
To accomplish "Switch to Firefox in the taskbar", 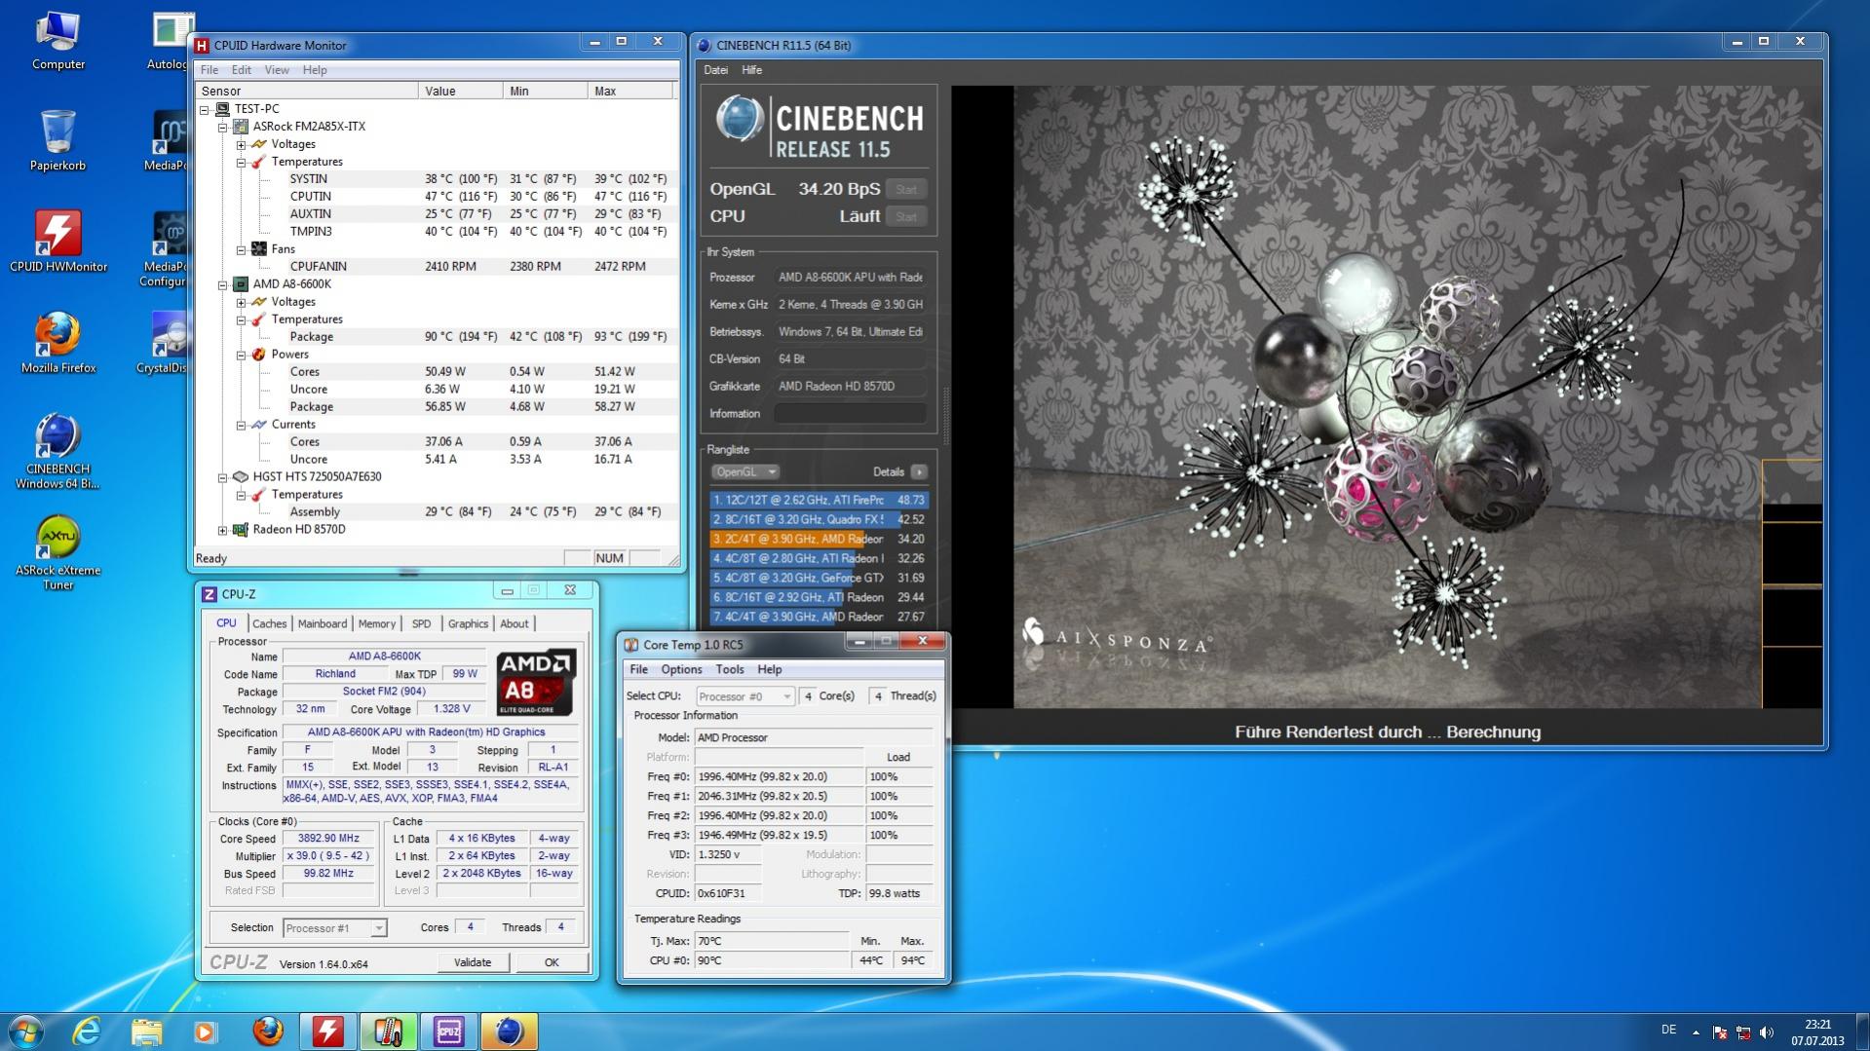I will (267, 1032).
